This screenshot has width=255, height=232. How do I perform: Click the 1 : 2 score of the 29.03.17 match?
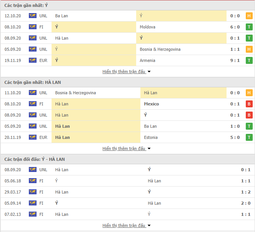(x=246, y=192)
